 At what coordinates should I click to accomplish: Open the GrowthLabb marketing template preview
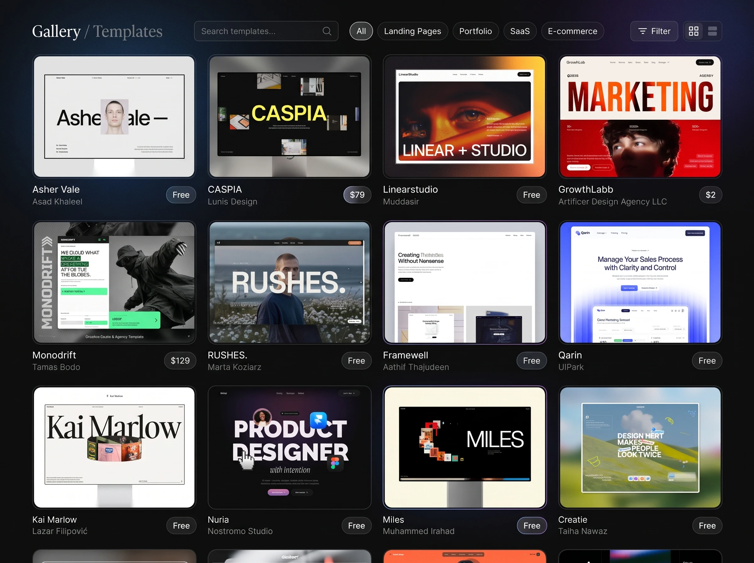click(x=640, y=117)
